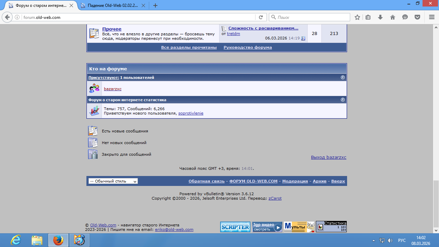
Task: Open a new browser tab
Action: coord(155,5)
